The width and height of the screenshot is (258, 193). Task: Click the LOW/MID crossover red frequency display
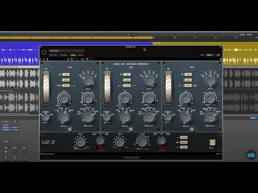[101, 148]
